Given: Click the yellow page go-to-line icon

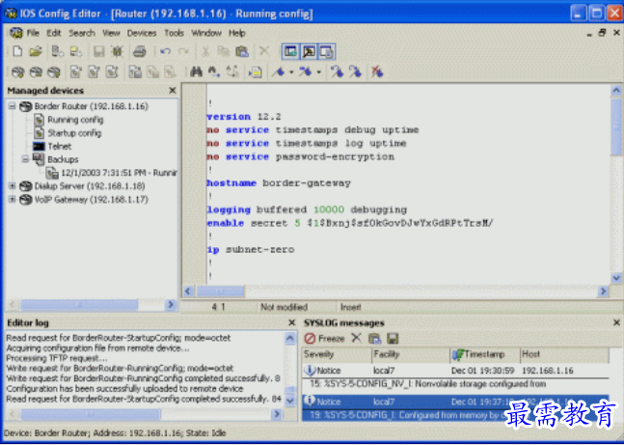Looking at the screenshot, I should tap(255, 72).
